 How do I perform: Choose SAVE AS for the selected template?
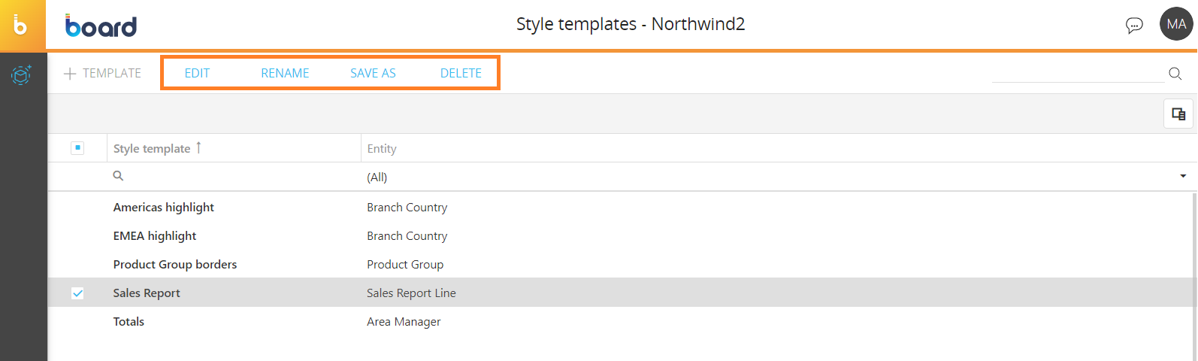(x=373, y=74)
